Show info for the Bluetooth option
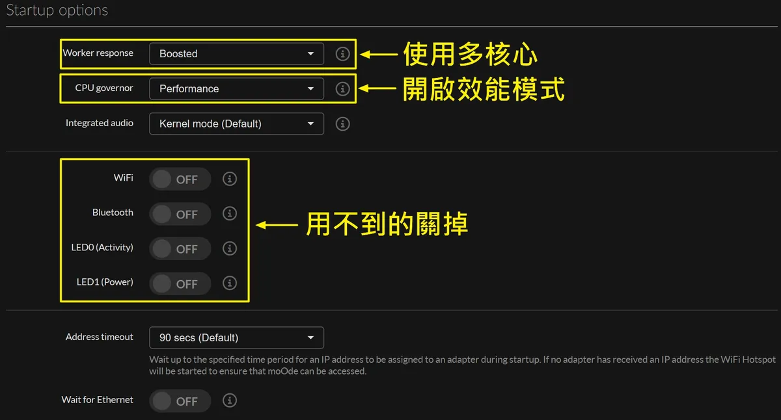 click(x=229, y=213)
